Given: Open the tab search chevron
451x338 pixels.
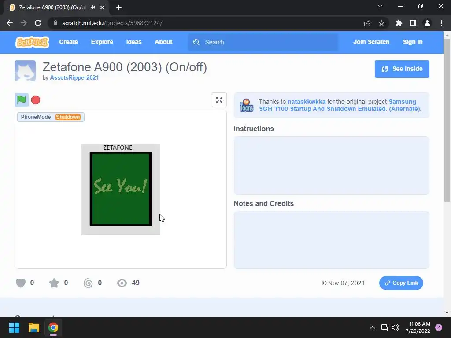Looking at the screenshot, I should (x=380, y=6).
